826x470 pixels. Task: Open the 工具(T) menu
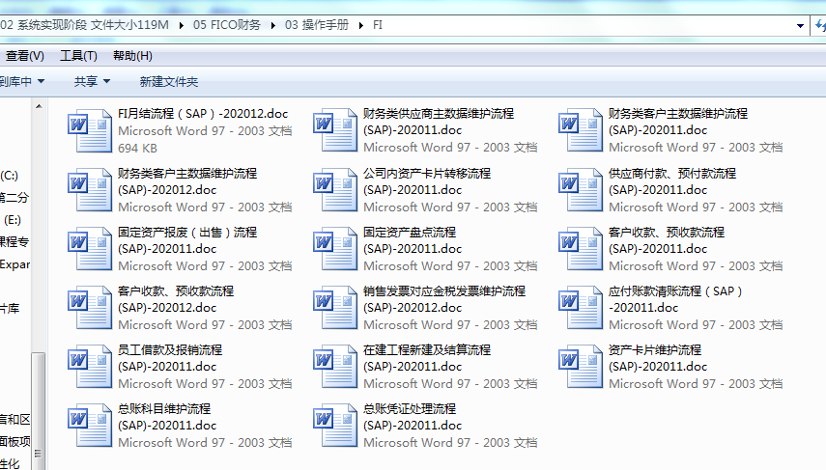click(78, 56)
